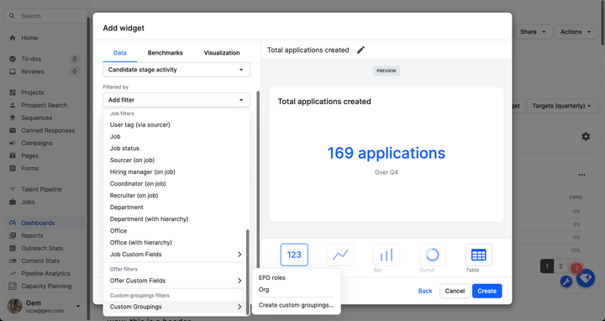The width and height of the screenshot is (605, 321).
Task: Click the Pages sidebar icon
Action: [x=13, y=155]
